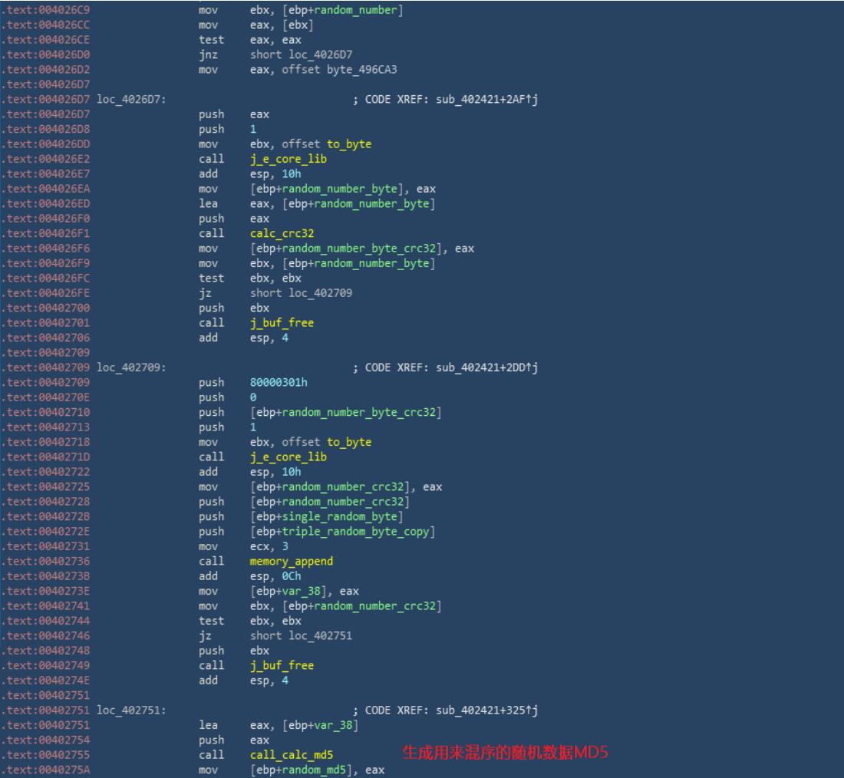Click the red Chinese MD5 comment

(x=506, y=753)
